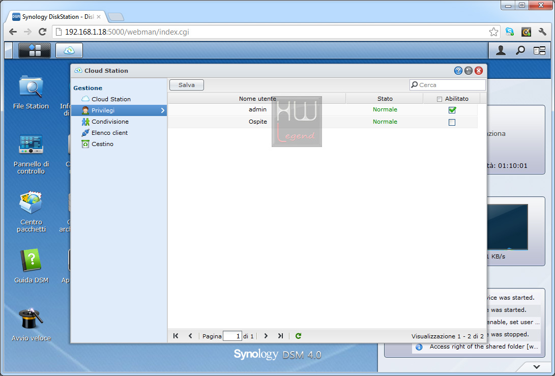Click Ospite's Normale status text
This screenshot has height=376, width=555.
coord(385,122)
